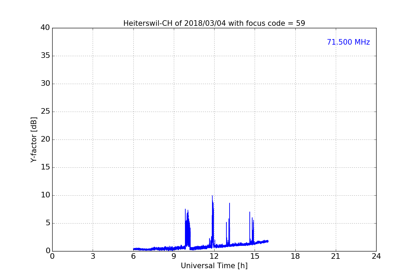Click the y-axis tick label 20
The height and width of the screenshot is (279, 418).
point(45,139)
